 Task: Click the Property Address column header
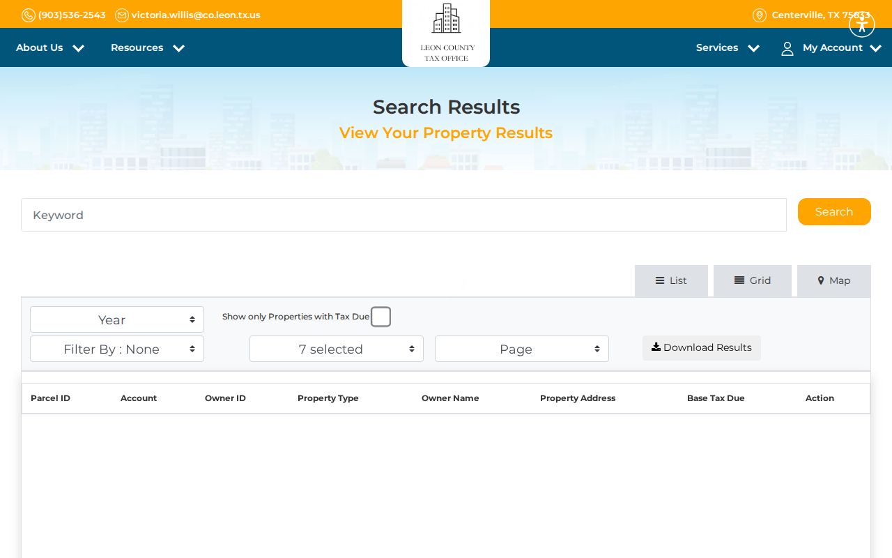578,398
